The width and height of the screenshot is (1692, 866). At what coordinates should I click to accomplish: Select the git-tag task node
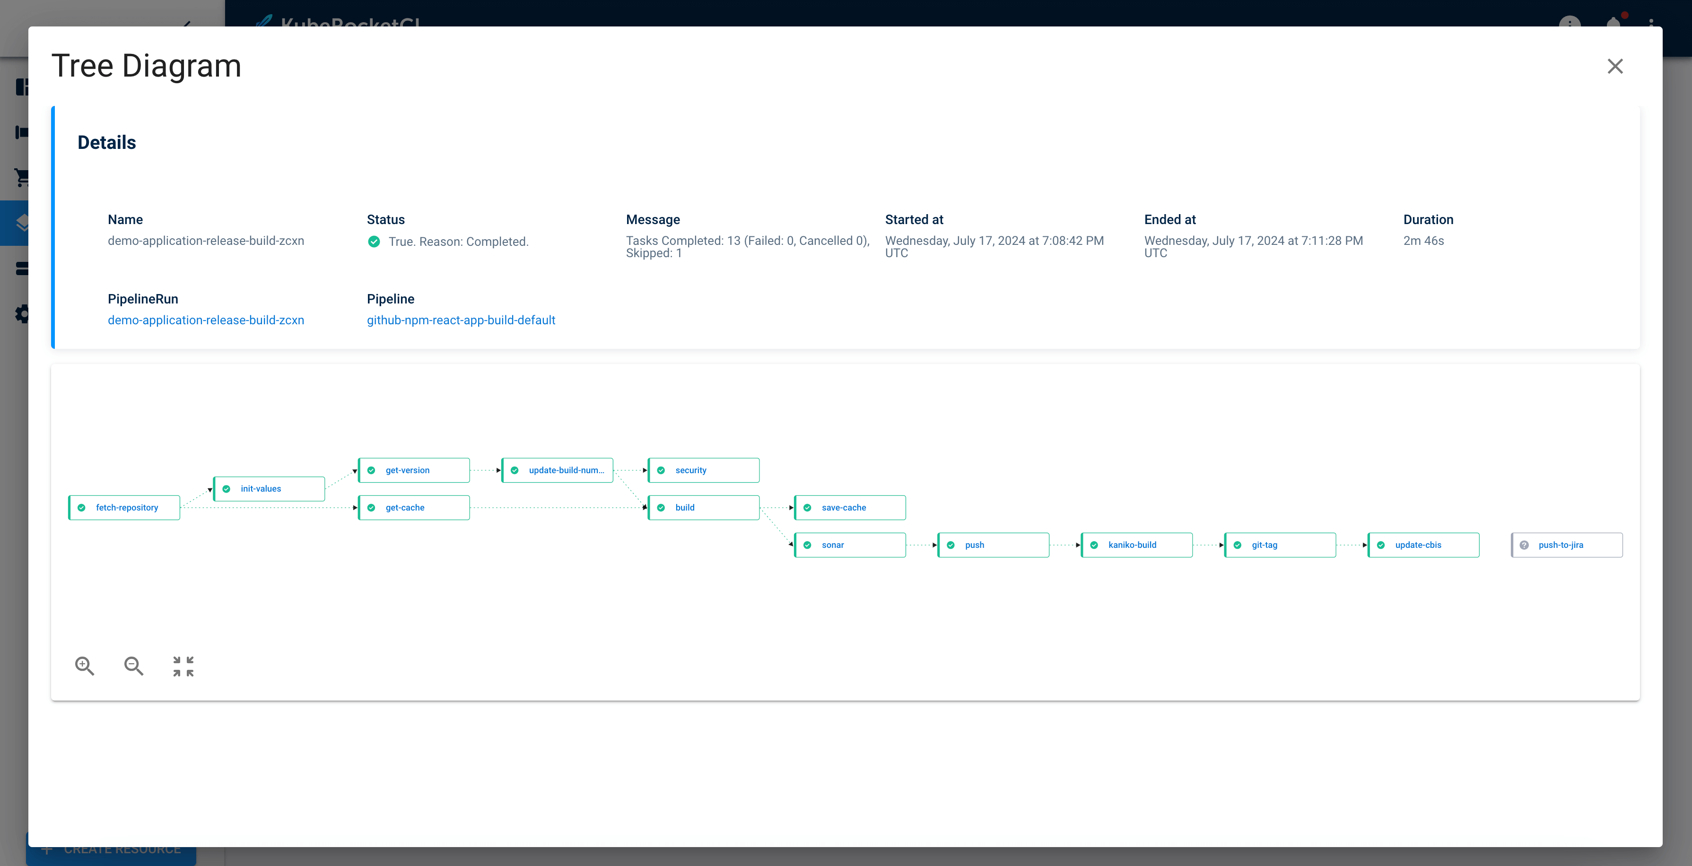point(1280,545)
